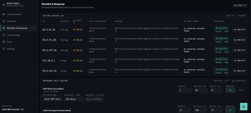The height and width of the screenshot is (113, 251).
Task: Click Honeypot Type field rdp-decoy
Action: tap(73, 99)
